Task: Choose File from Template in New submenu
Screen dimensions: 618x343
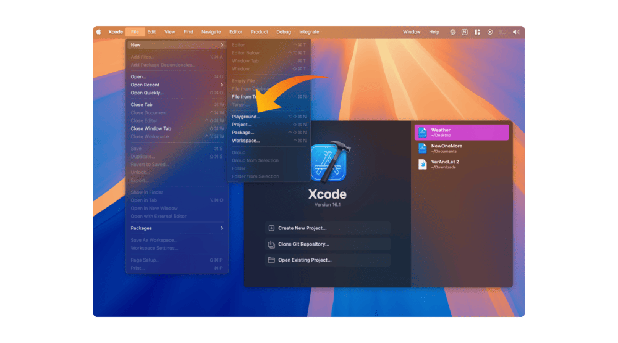Action: point(269,97)
